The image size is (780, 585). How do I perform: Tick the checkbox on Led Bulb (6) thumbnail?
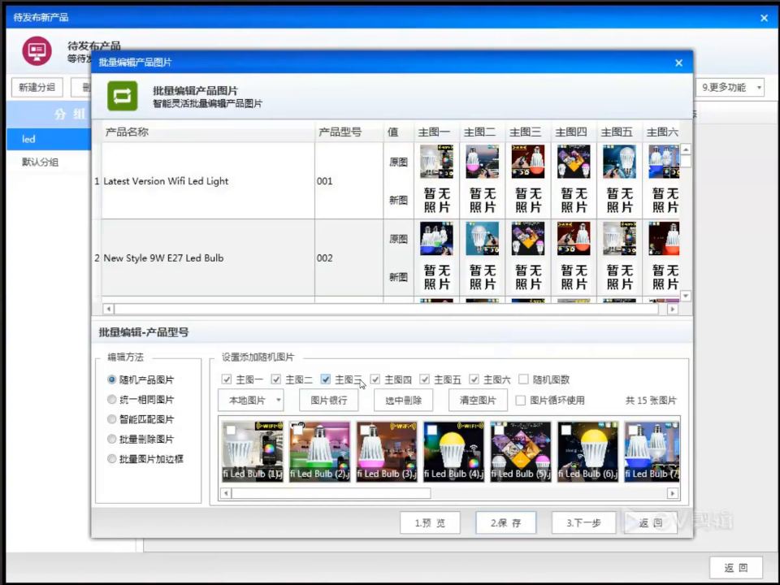tap(566, 430)
